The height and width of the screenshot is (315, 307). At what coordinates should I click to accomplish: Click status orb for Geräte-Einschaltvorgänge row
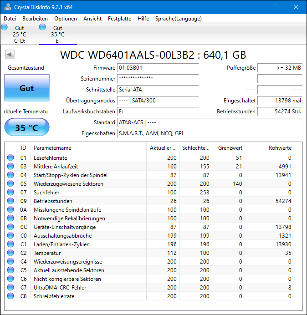10,227
